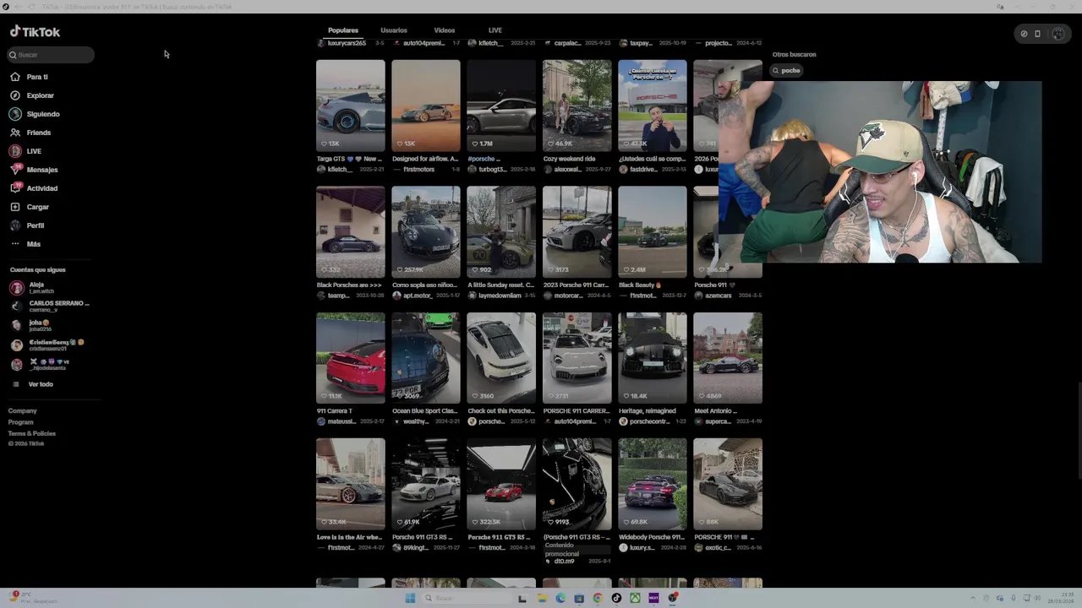Open 'Designed for airflow' video thumbnail
Viewport: 1082px width, 608px height.
426,106
